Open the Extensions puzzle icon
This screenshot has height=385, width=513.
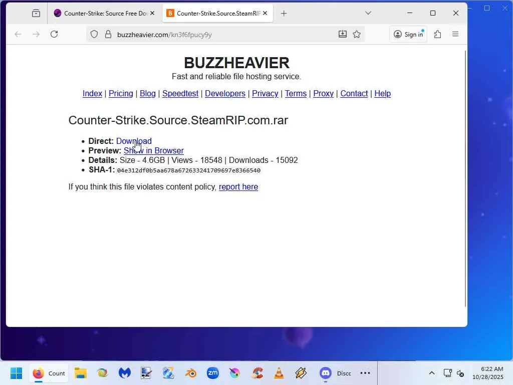tap(437, 34)
